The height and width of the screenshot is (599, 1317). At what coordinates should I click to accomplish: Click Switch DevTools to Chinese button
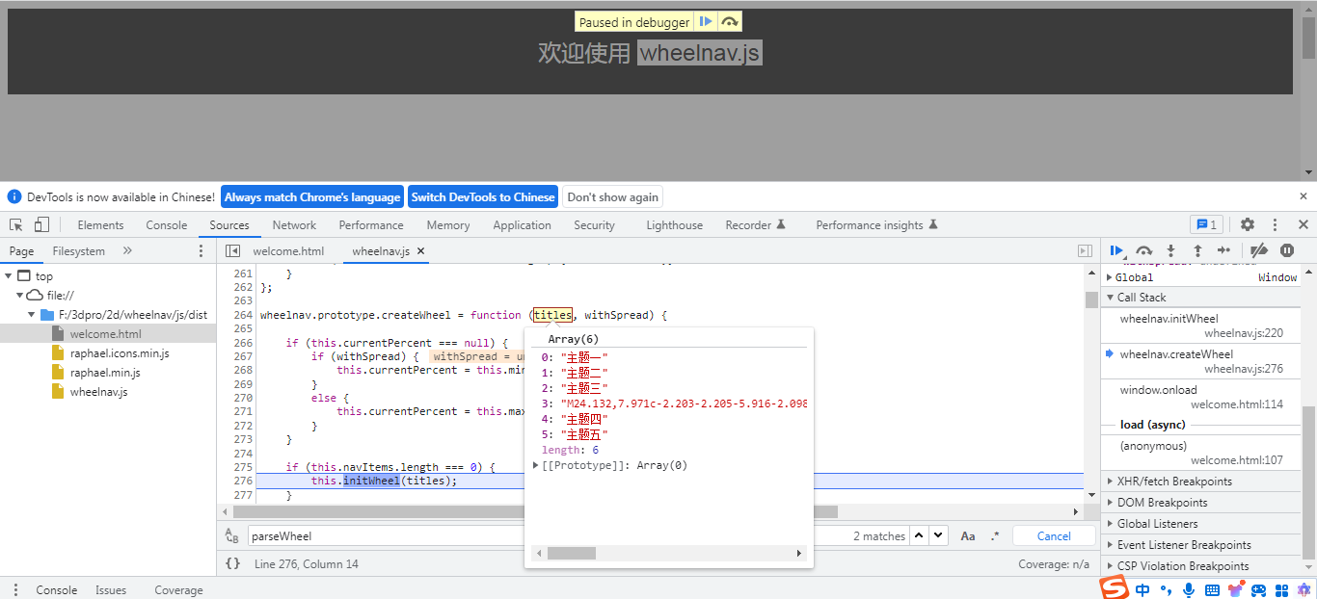(x=483, y=196)
